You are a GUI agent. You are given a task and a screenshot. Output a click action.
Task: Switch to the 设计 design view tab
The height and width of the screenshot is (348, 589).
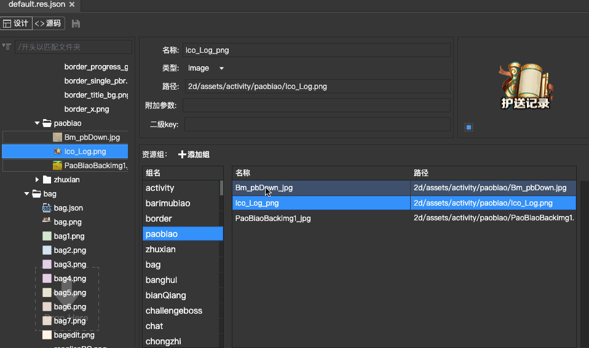16,23
